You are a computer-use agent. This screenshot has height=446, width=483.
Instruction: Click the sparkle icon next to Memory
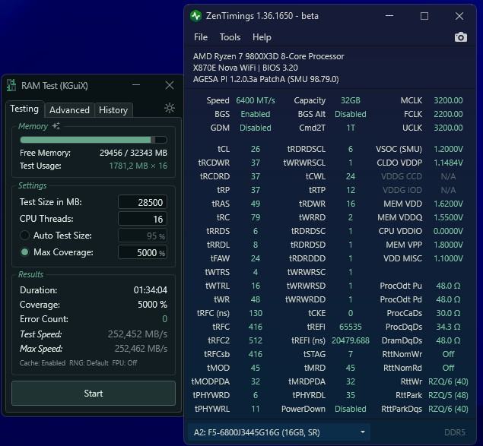56,126
